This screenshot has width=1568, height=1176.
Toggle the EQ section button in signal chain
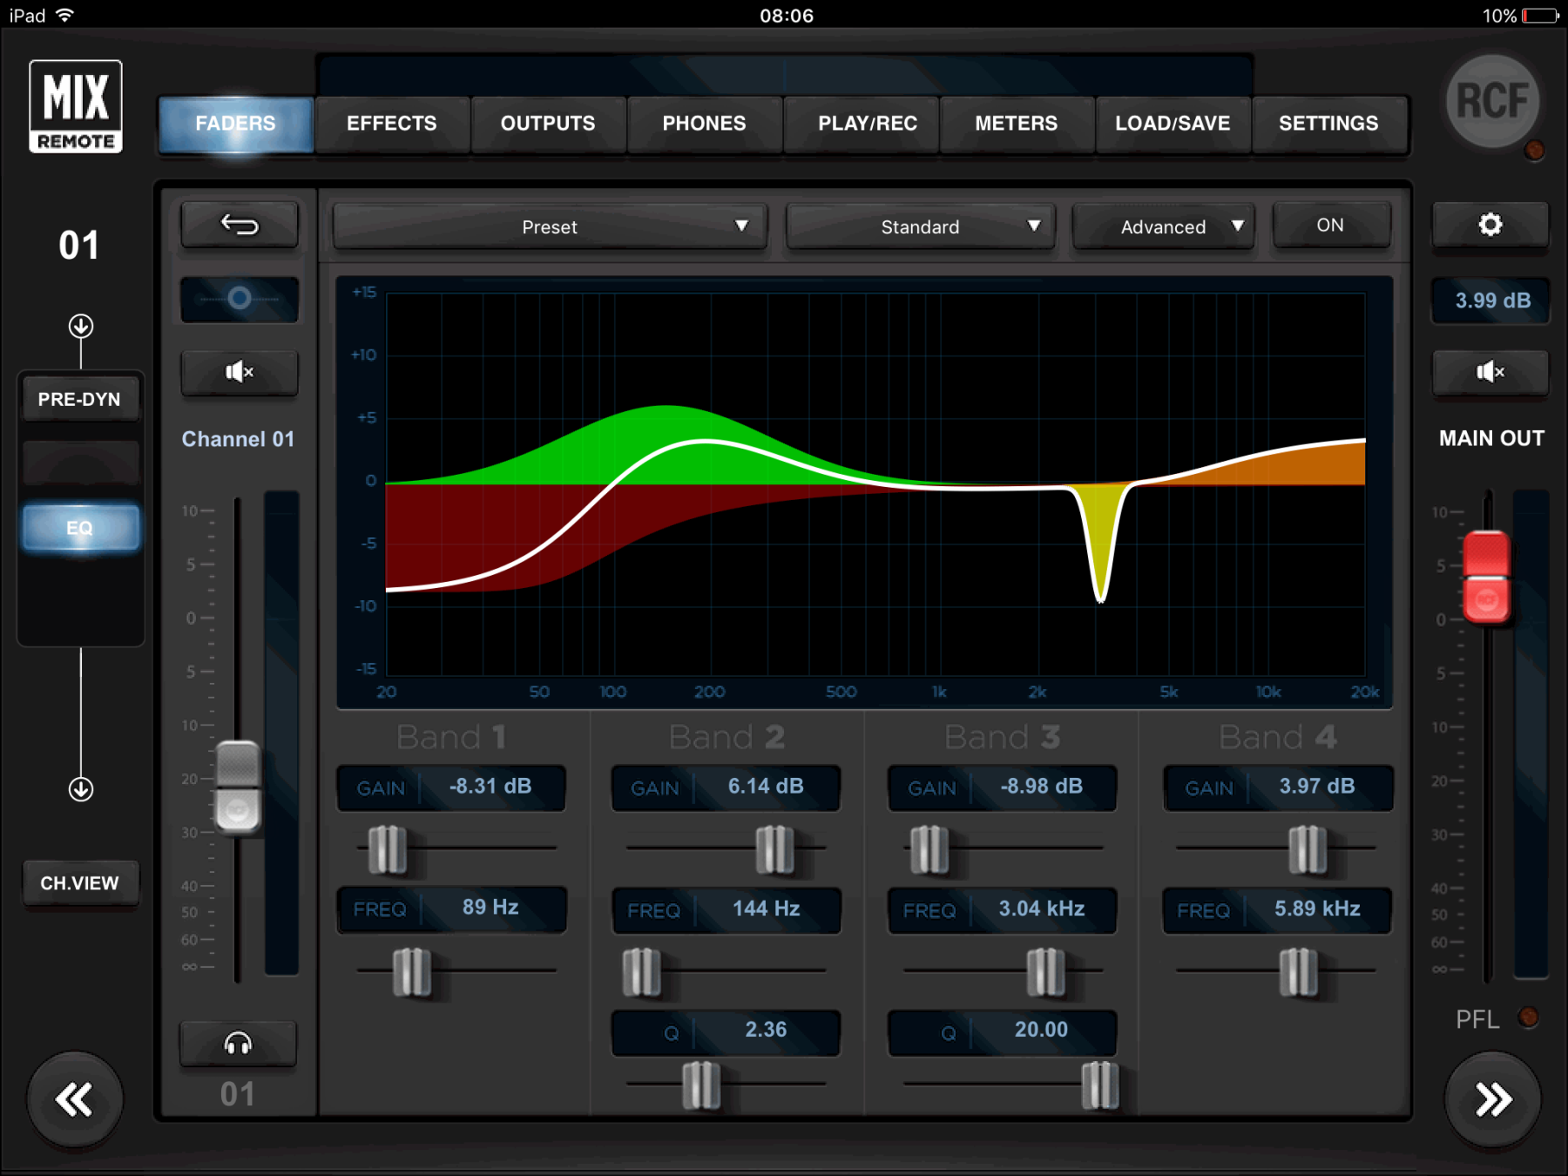click(x=80, y=528)
